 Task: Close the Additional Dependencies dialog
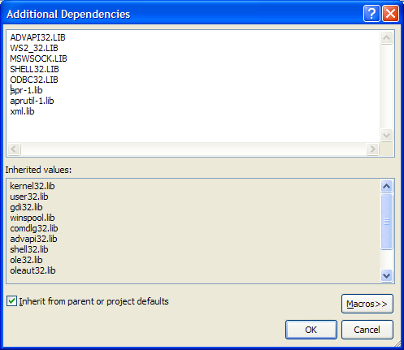(x=390, y=13)
